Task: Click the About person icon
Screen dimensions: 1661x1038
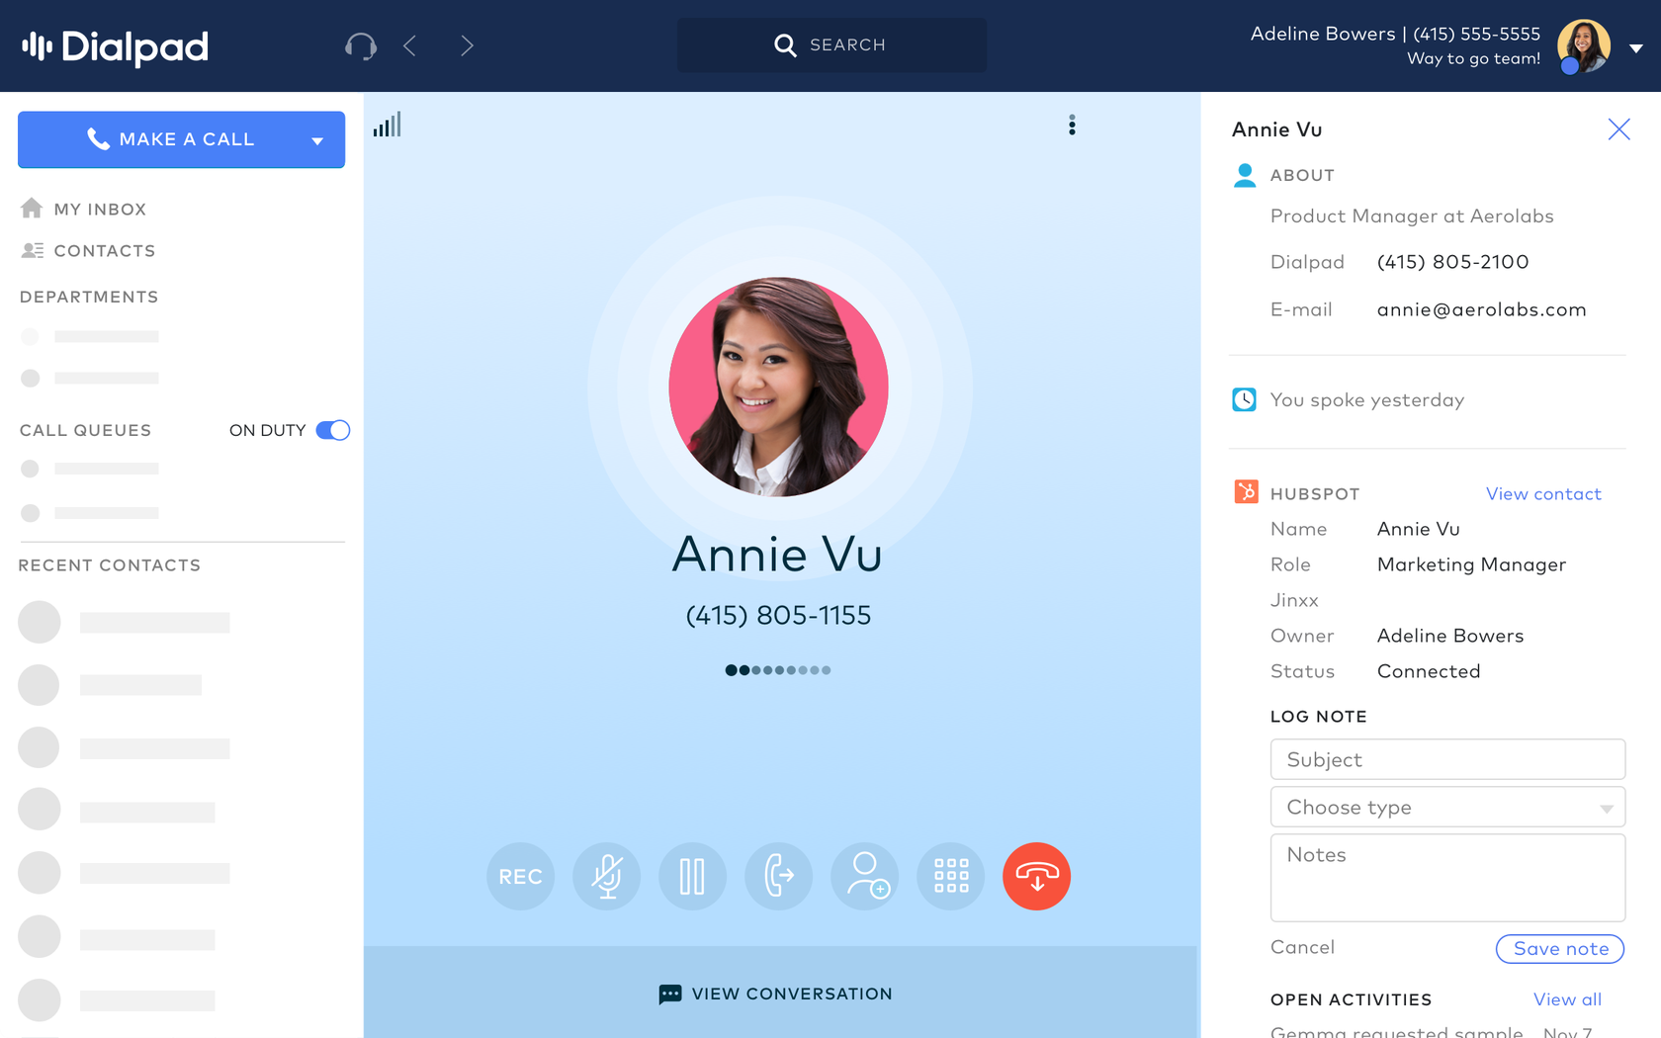Action: (x=1245, y=175)
